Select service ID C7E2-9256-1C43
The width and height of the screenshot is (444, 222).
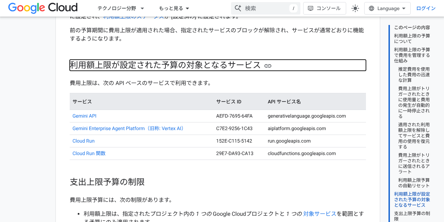pos(234,128)
